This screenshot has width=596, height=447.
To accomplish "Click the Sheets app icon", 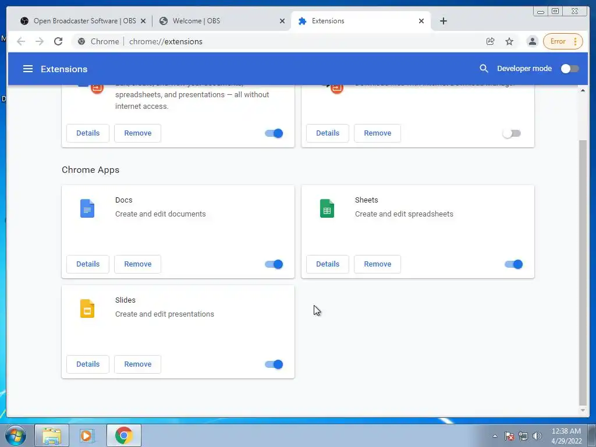I will point(327,208).
